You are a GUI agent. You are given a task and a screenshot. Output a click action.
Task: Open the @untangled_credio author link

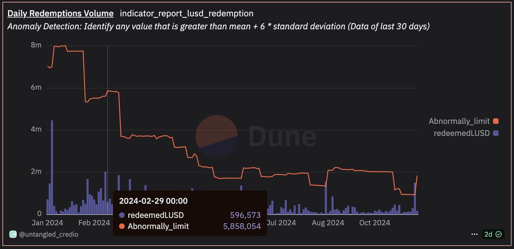coord(49,234)
